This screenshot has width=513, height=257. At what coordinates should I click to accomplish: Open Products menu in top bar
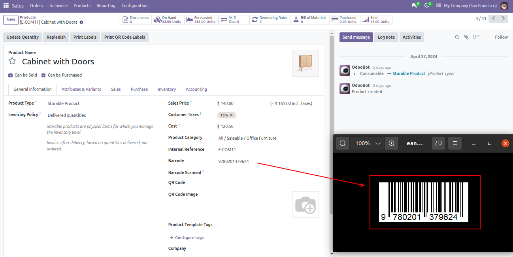82,6
